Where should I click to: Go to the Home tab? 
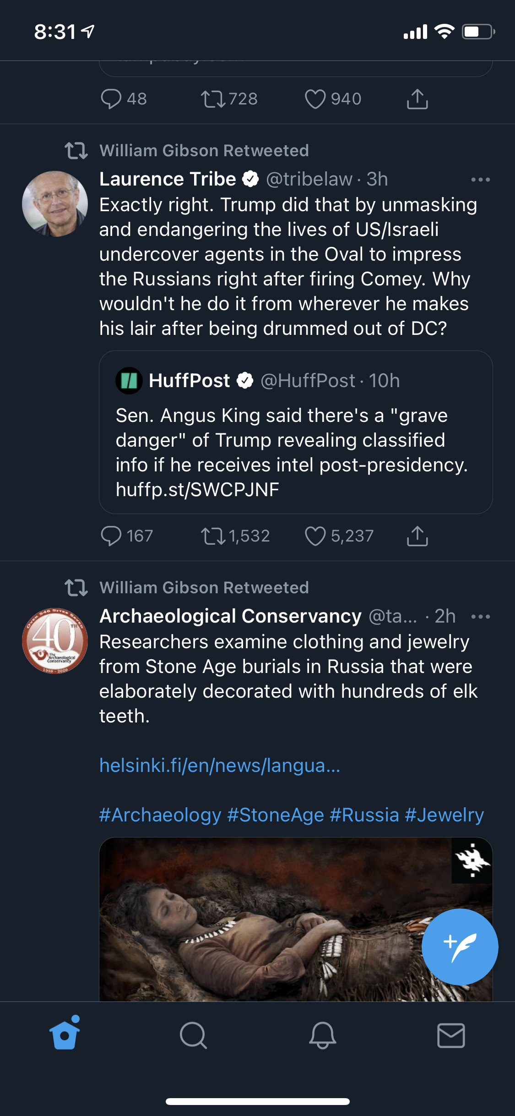[65, 1035]
